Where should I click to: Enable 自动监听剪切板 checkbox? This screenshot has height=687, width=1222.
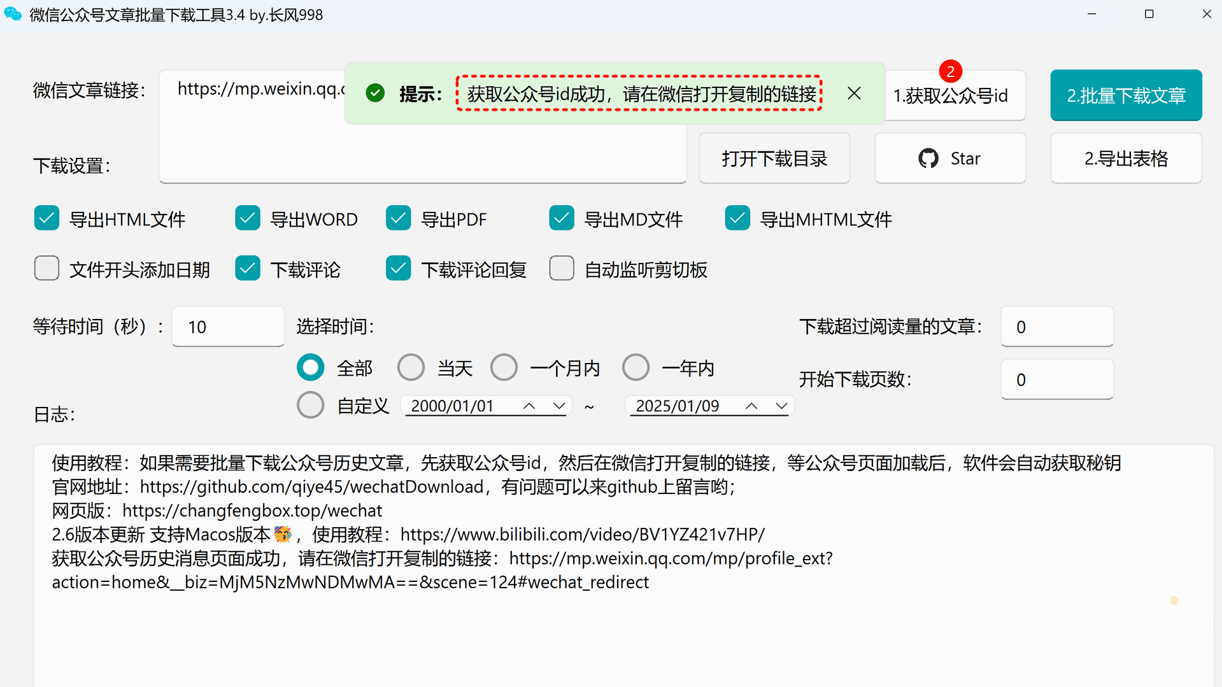click(x=562, y=269)
